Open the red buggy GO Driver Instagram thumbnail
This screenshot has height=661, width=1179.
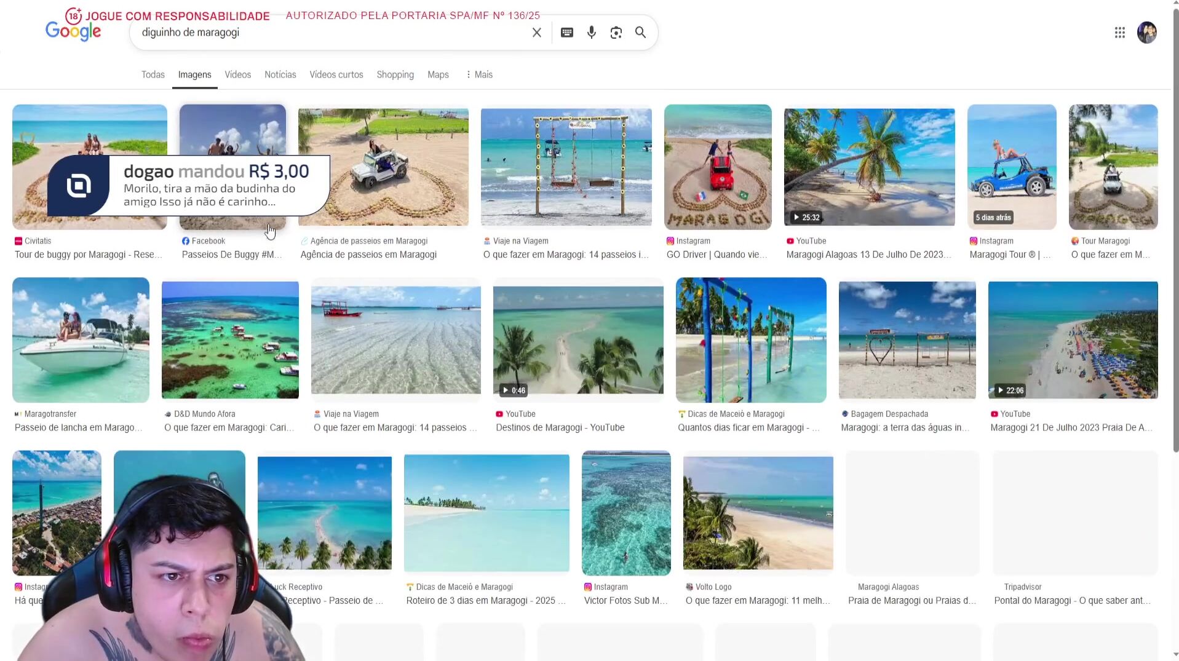[x=718, y=167]
